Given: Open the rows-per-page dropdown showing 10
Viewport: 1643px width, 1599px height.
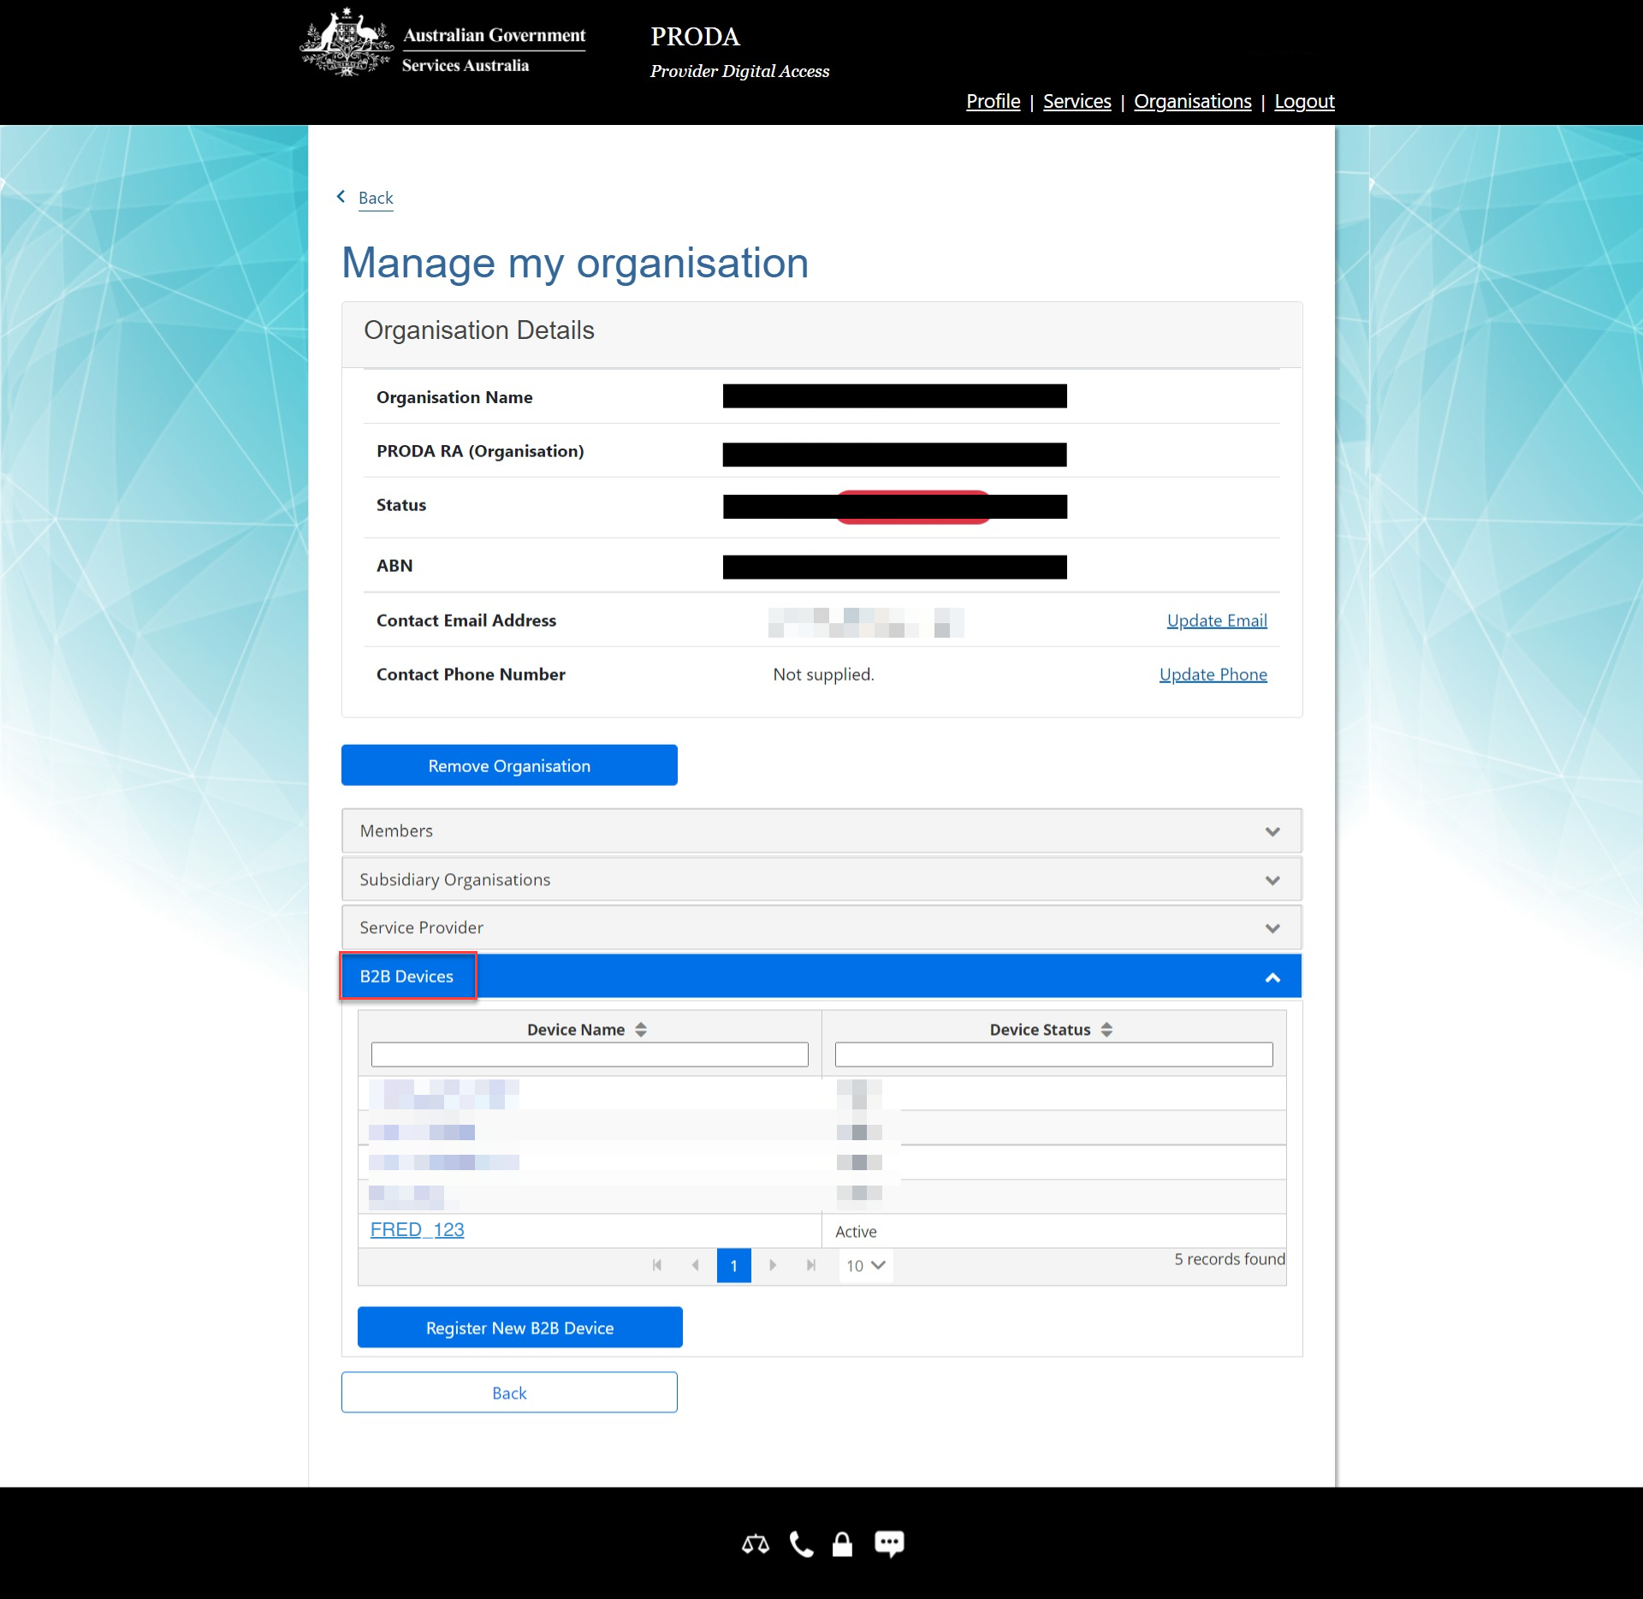Looking at the screenshot, I should point(866,1265).
